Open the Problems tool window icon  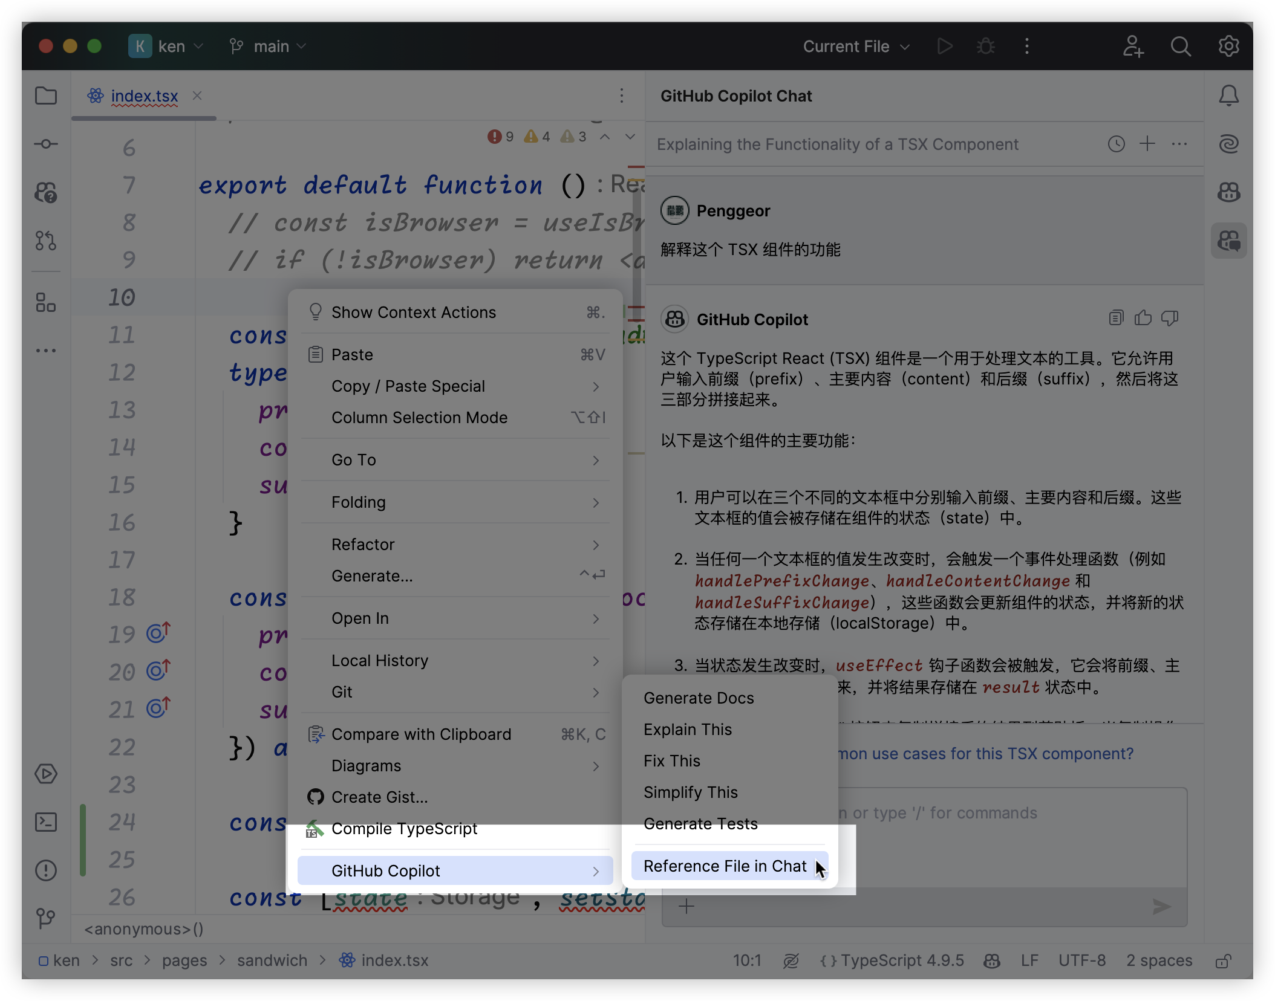46,870
